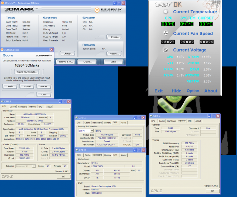Image resolution: width=237 pixels, height=197 pixels.
Task: Click the CPU-Z title icon in CPU tab window
Action: (2, 102)
